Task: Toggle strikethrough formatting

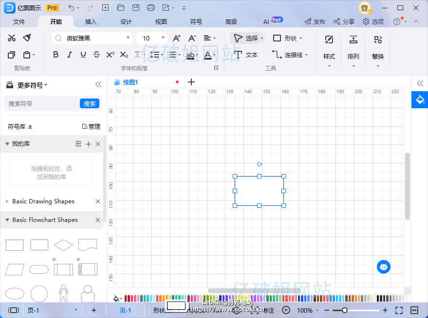Action: coord(96,55)
